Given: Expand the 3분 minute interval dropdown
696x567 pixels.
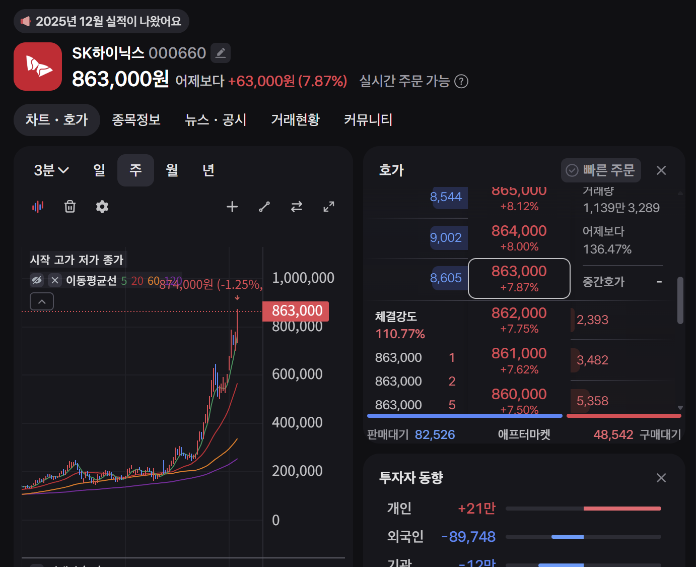Looking at the screenshot, I should [51, 170].
